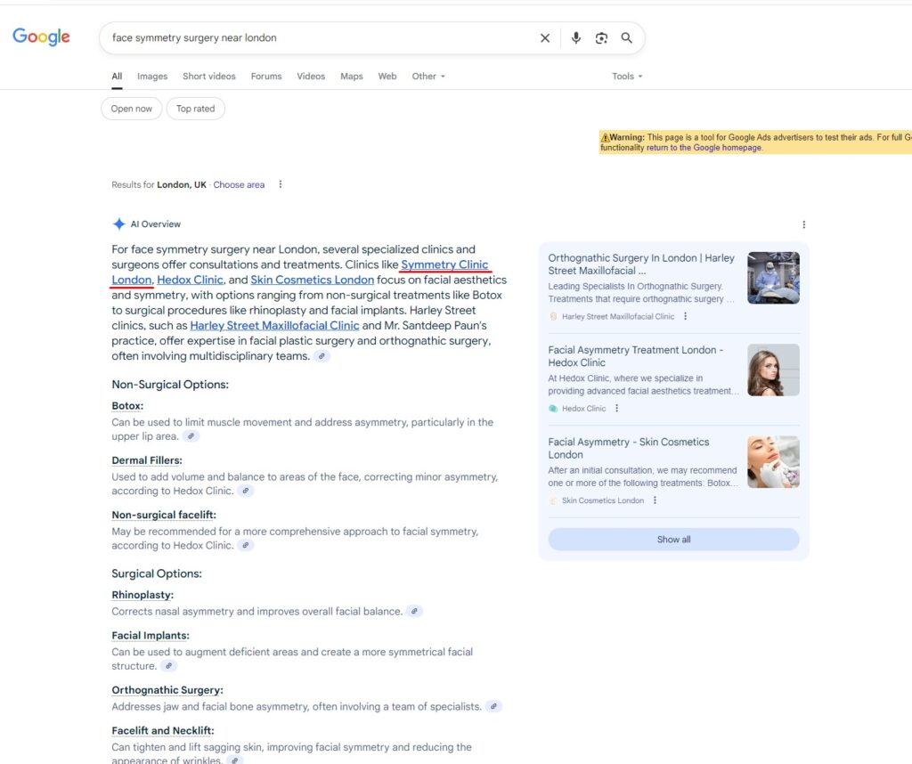This screenshot has width=912, height=764.
Task: Click the 'Surgical Options:' heading text
Action: 157,573
